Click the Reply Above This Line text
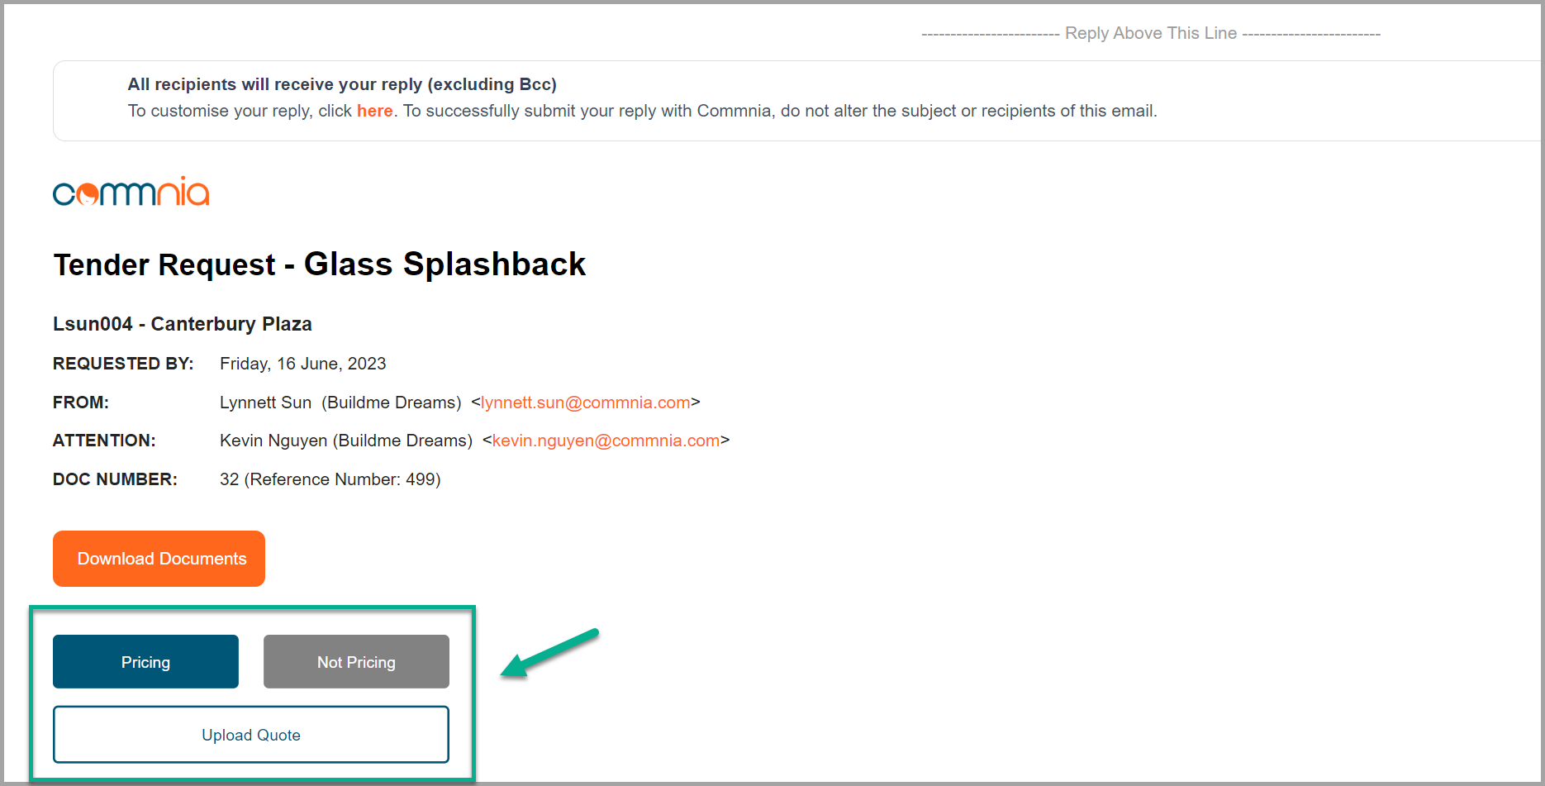 1151,33
